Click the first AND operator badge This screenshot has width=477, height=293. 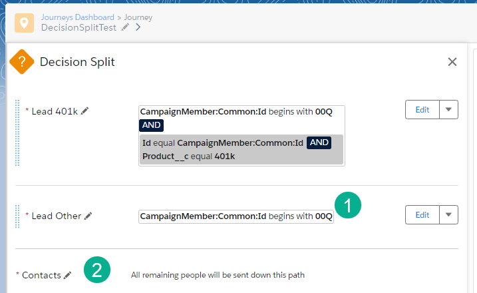(152, 125)
